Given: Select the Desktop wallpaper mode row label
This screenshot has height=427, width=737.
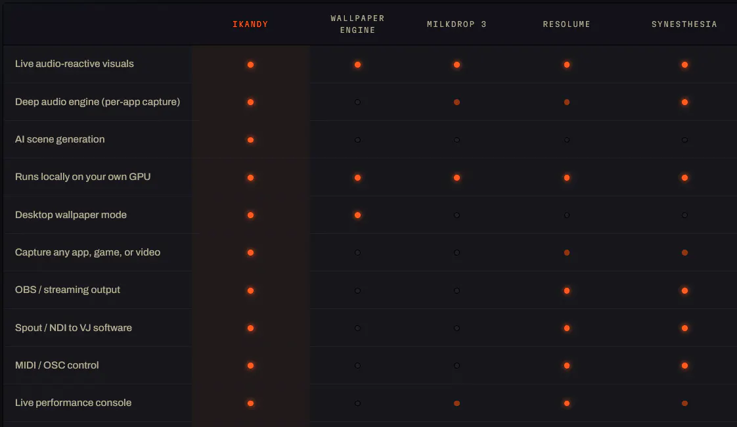Looking at the screenshot, I should pos(70,214).
